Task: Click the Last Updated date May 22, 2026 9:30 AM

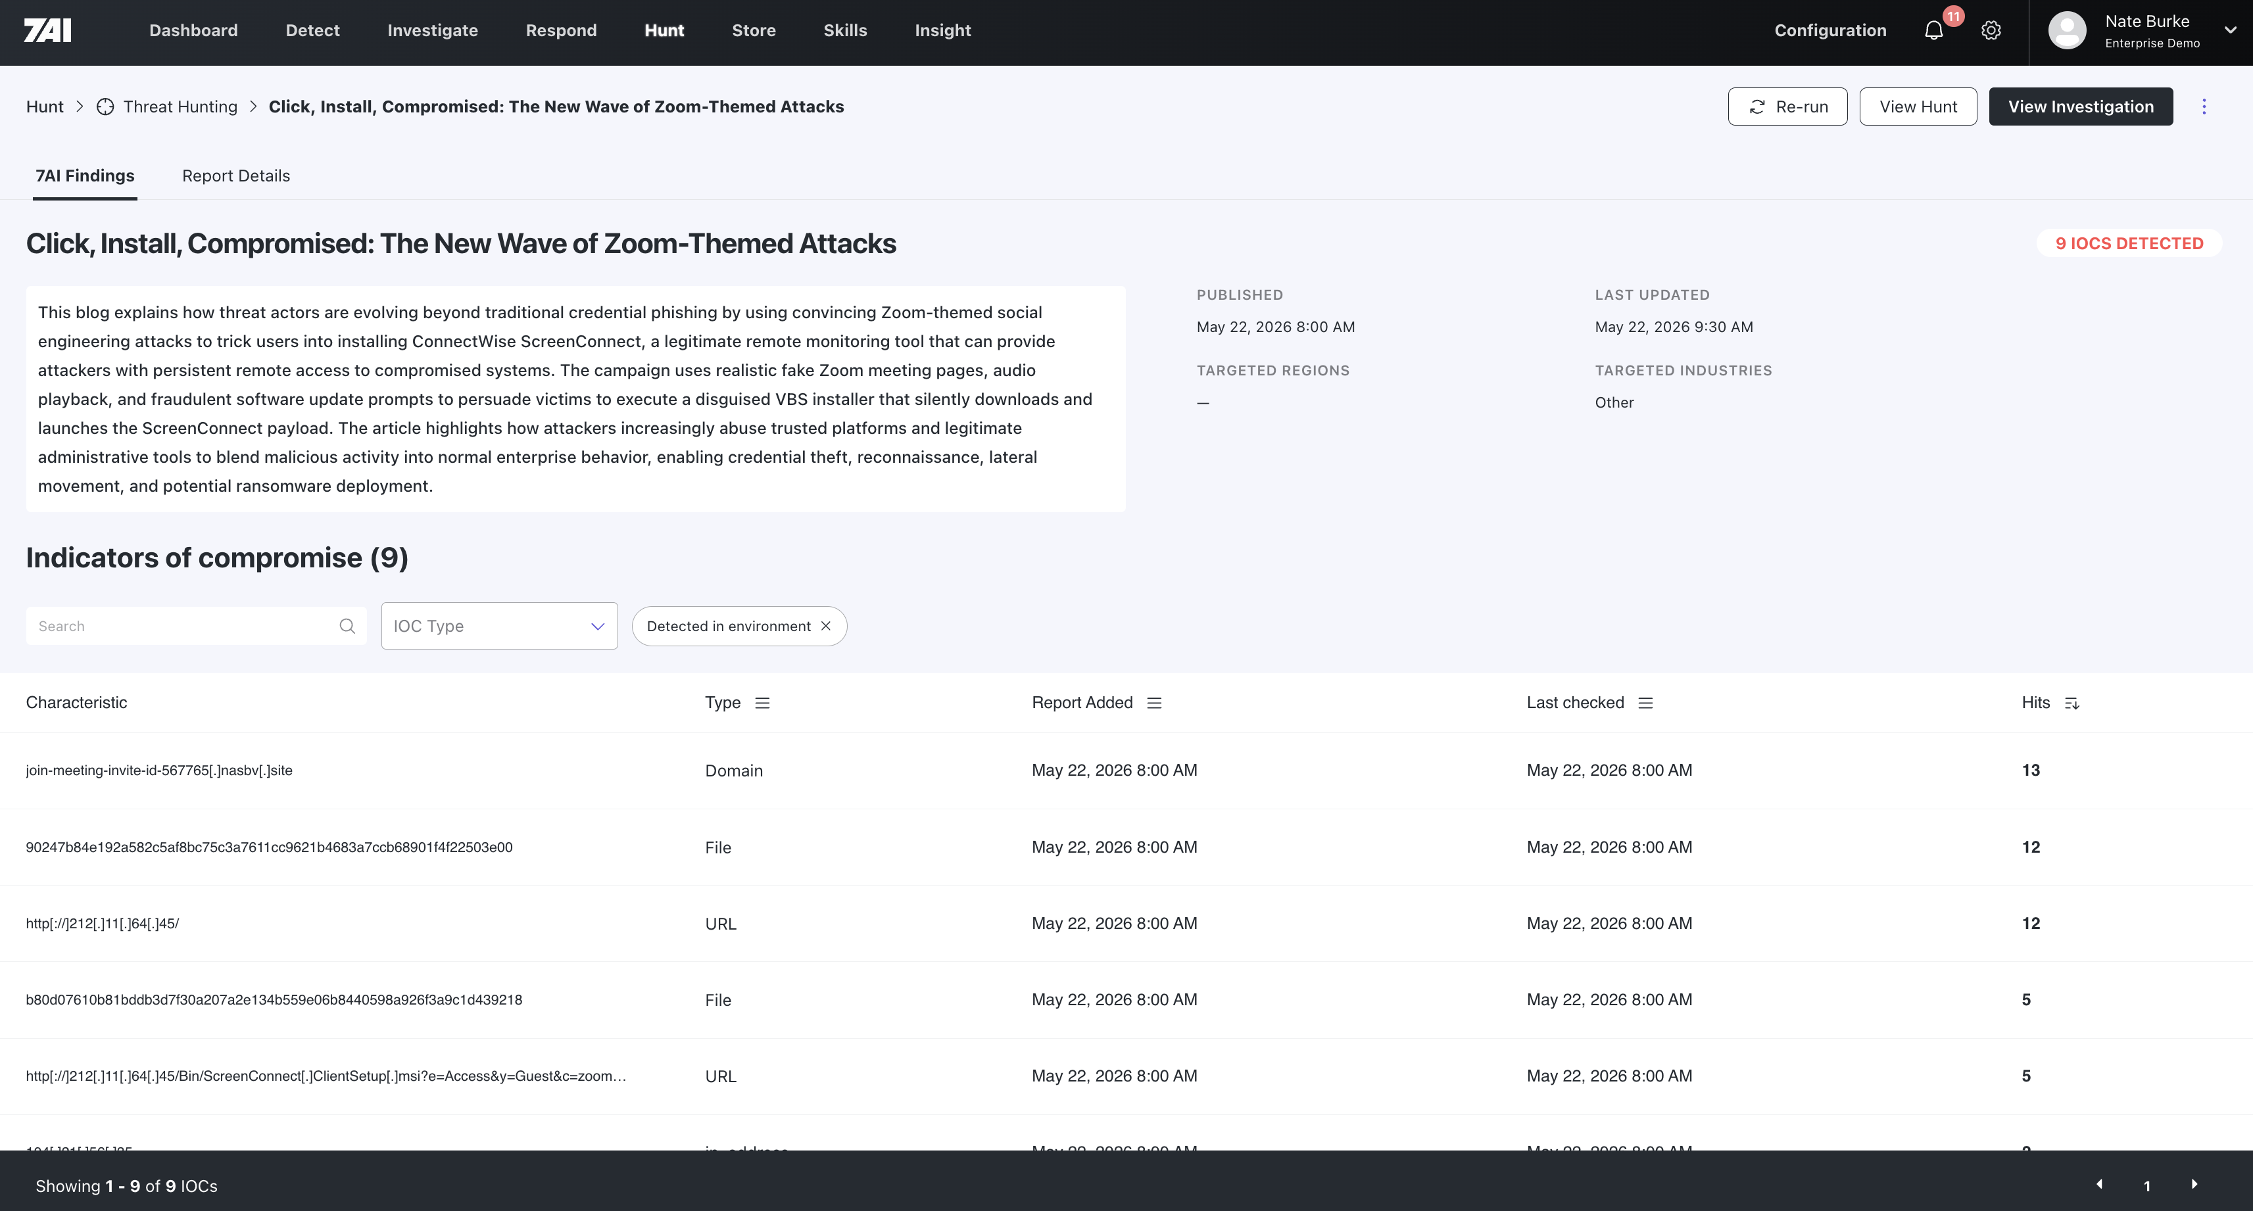Action: [1674, 327]
